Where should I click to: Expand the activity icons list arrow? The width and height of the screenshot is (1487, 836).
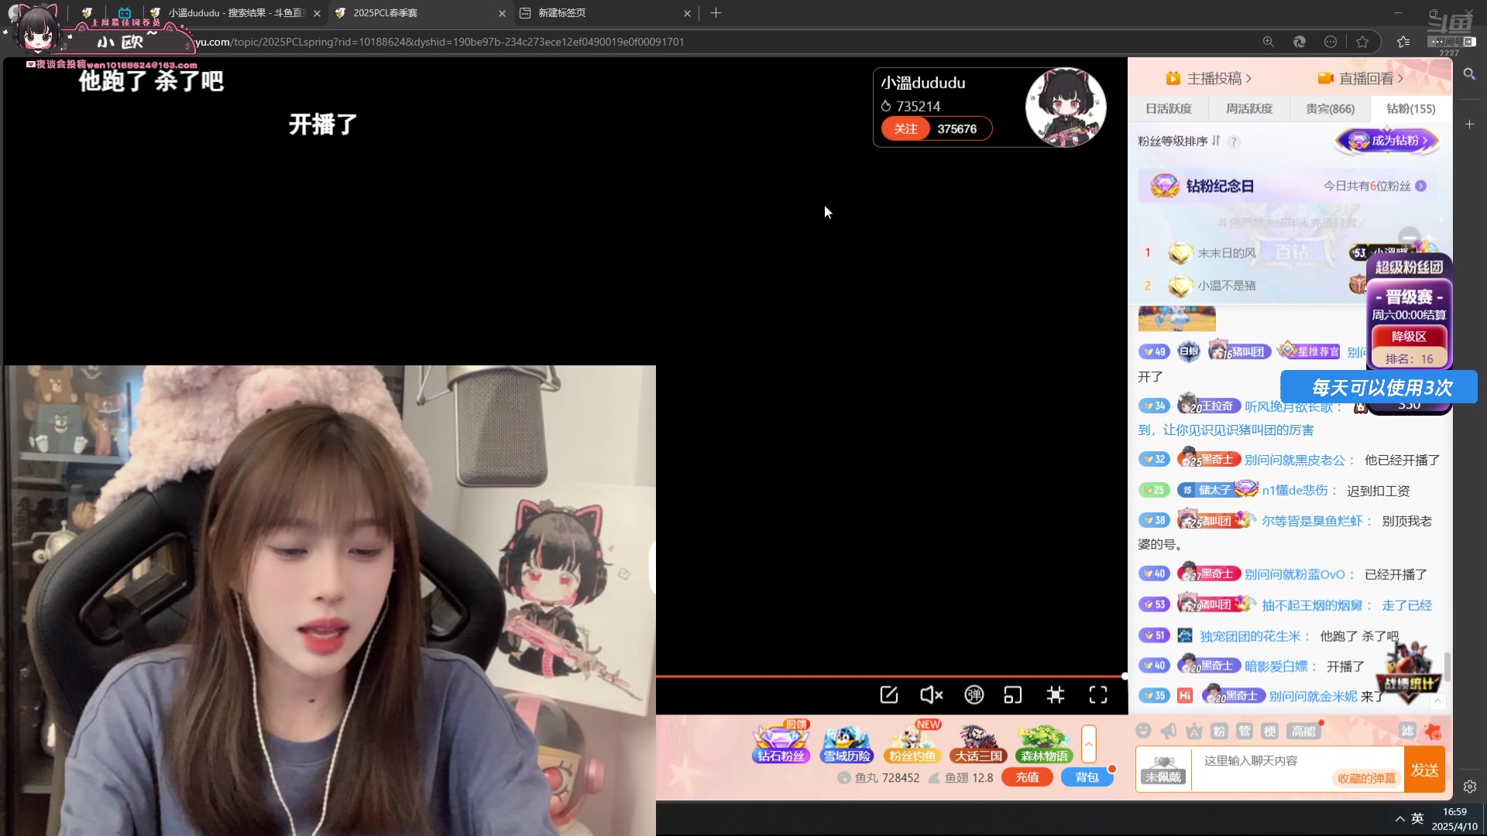(1089, 744)
